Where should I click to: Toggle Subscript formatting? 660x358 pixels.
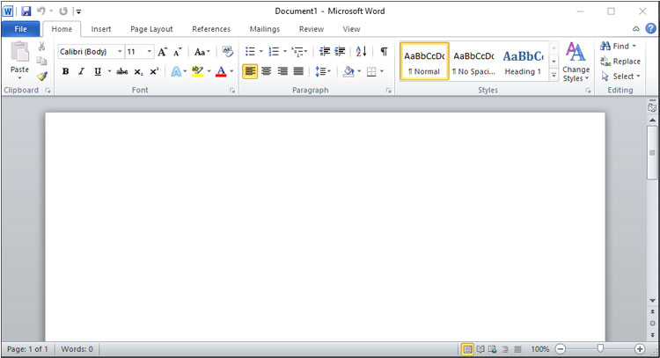click(x=138, y=71)
